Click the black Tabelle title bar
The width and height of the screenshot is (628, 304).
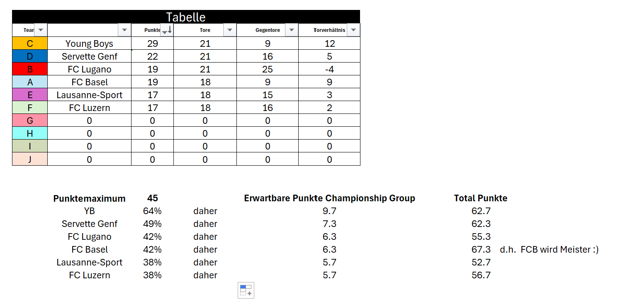(x=186, y=17)
